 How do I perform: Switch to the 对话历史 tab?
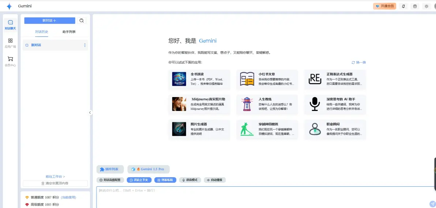(41, 32)
